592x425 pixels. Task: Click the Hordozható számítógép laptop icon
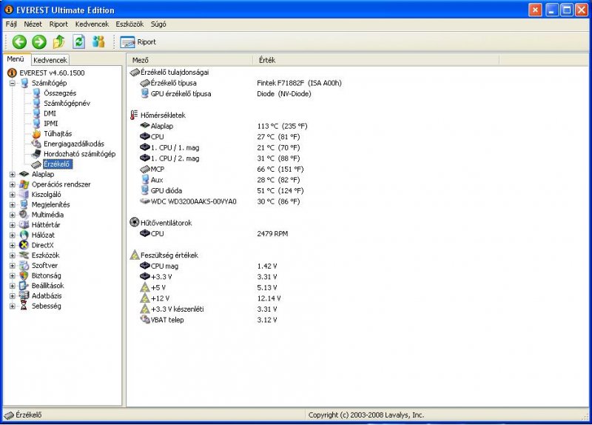point(36,154)
